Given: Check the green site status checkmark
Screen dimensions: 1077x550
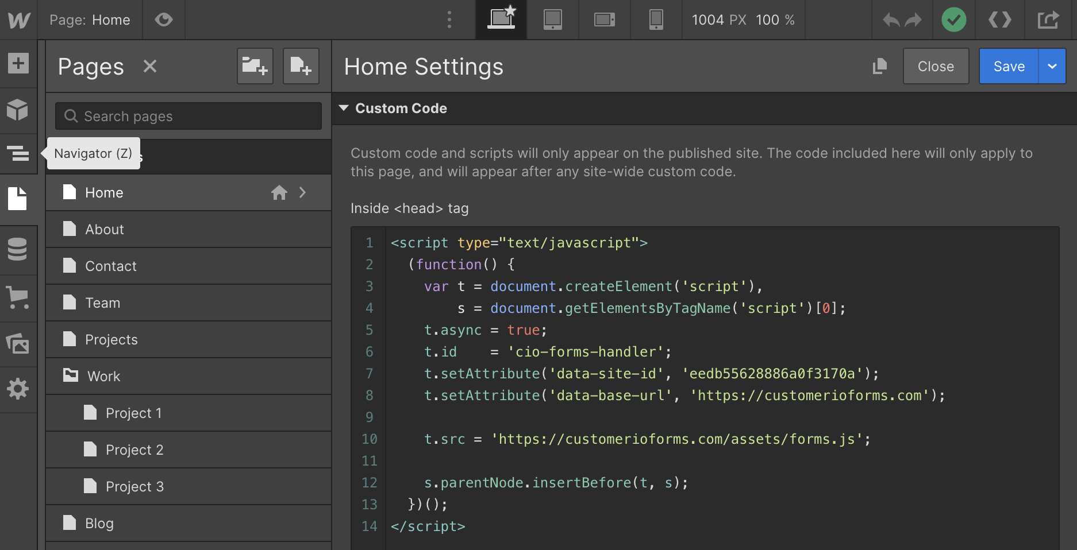Looking at the screenshot, I should [954, 20].
